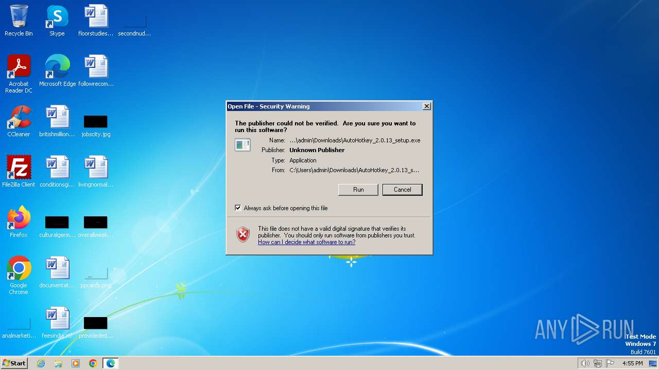Click the red shield warning icon
This screenshot has width=659, height=370.
243,235
